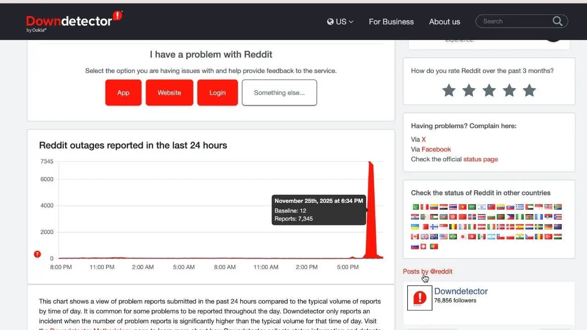Open the US country dropdown
587x330 pixels.
tap(340, 22)
